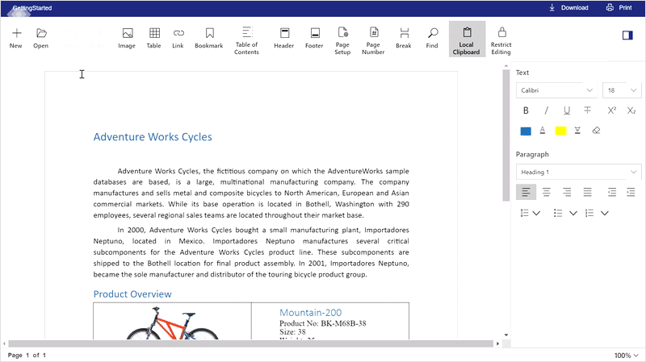Click the Product Overview heading
The width and height of the screenshot is (646, 362).
click(x=132, y=294)
